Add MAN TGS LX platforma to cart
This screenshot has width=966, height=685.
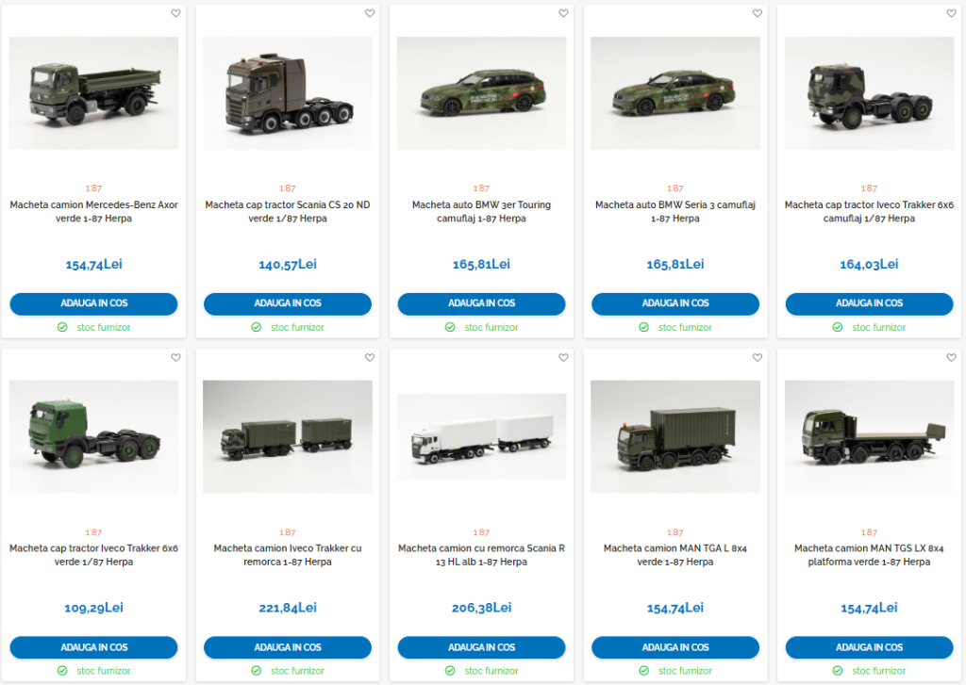click(869, 647)
